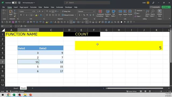Switch to the Formulas tab

point(33,7)
